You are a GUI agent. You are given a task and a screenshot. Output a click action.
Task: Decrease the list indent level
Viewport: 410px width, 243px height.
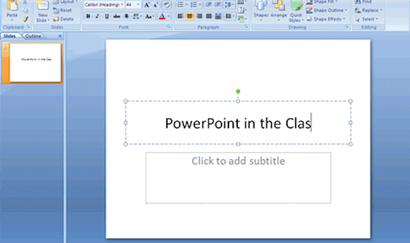tap(209, 5)
